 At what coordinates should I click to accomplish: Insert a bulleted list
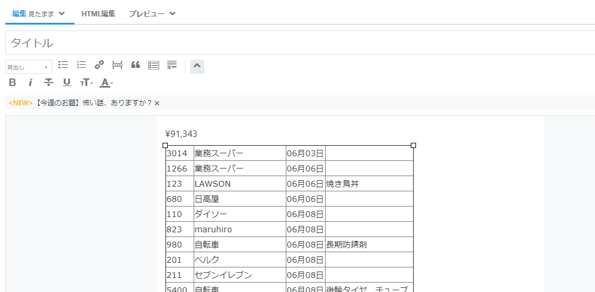point(63,65)
